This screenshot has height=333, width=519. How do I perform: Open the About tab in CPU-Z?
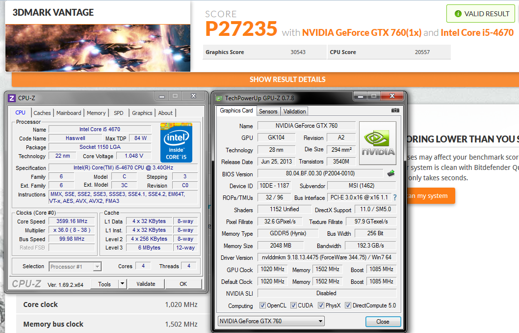tap(165, 113)
